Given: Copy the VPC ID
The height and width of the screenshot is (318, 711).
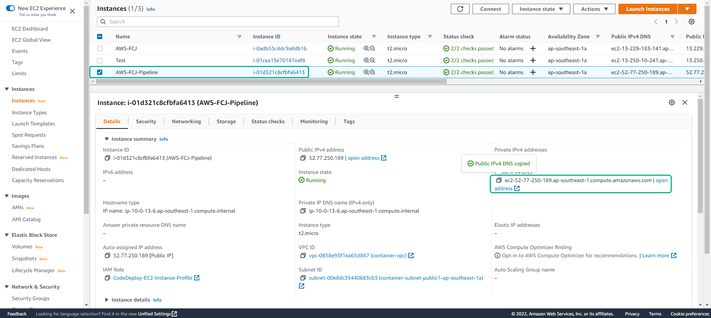Looking at the screenshot, I should pos(303,255).
